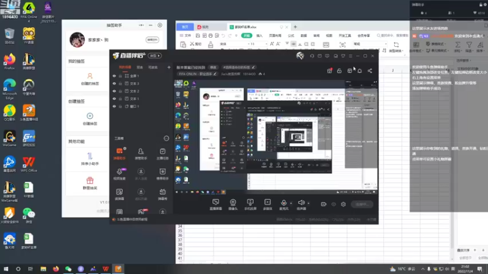Switch to 首页 tab in WPS

click(185, 27)
